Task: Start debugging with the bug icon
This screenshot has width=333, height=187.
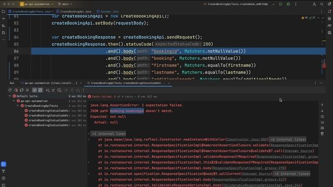Action: [x=288, y=4]
